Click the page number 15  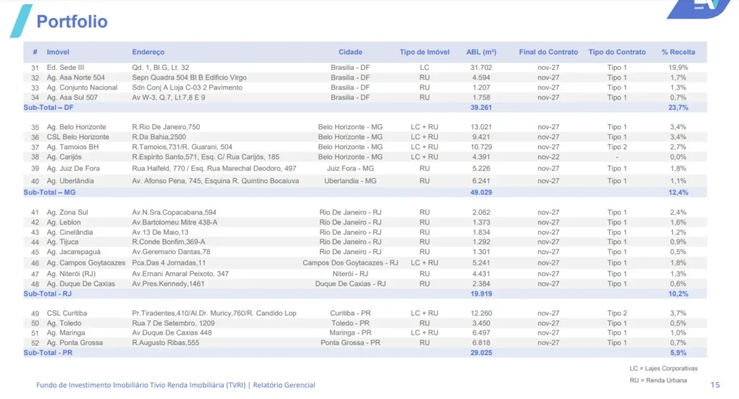click(x=714, y=385)
